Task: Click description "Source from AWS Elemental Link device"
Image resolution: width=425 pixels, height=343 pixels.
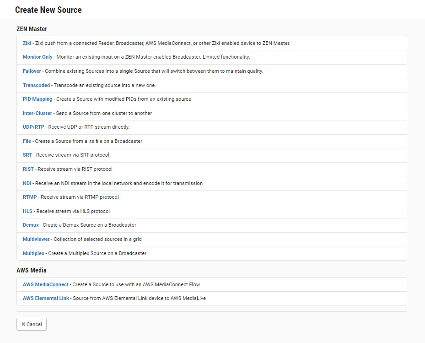Action: point(111,298)
